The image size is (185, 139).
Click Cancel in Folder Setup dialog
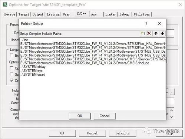click(105, 116)
